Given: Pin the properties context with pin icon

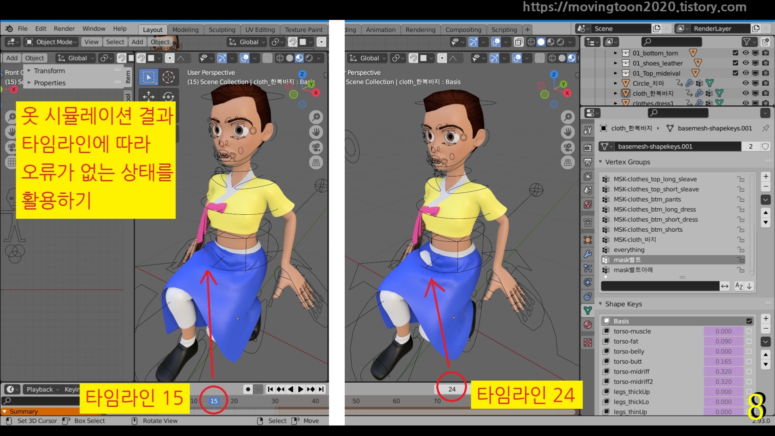Looking at the screenshot, I should (x=765, y=128).
